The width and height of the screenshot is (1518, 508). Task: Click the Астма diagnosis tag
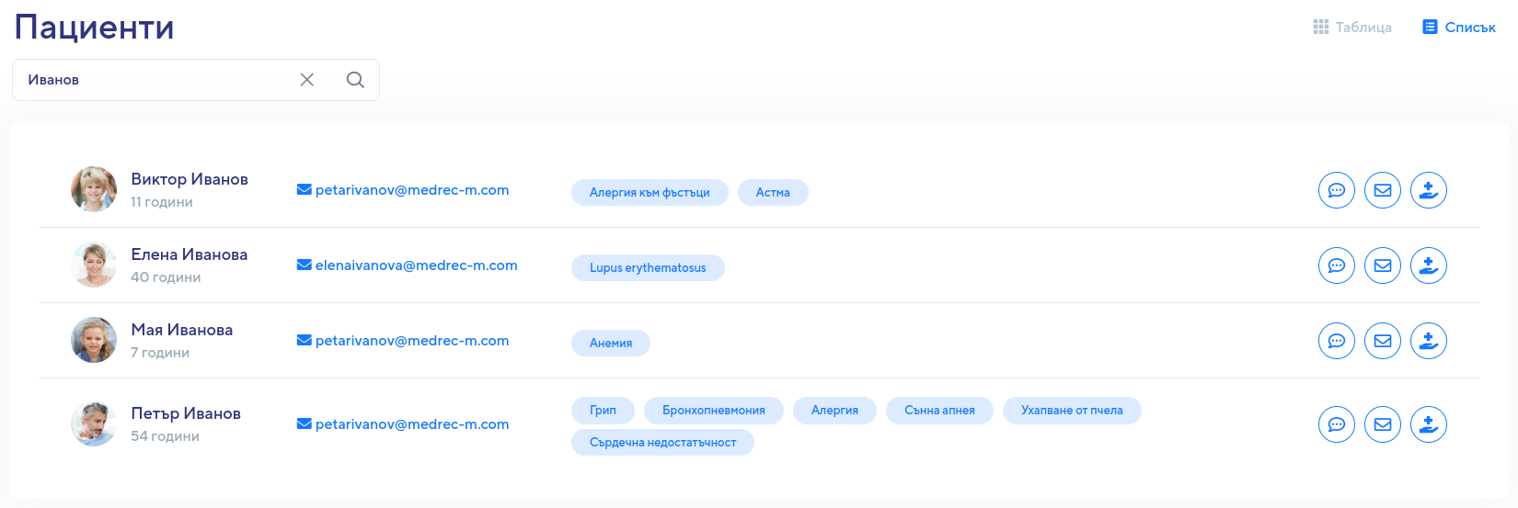(x=773, y=192)
